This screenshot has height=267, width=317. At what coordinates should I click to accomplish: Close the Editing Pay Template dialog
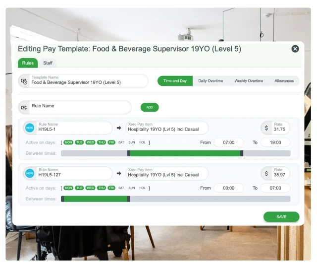295,49
